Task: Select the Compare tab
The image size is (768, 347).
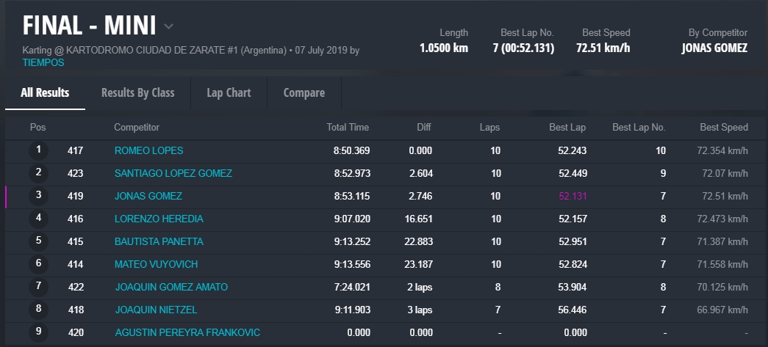Action: click(x=304, y=92)
